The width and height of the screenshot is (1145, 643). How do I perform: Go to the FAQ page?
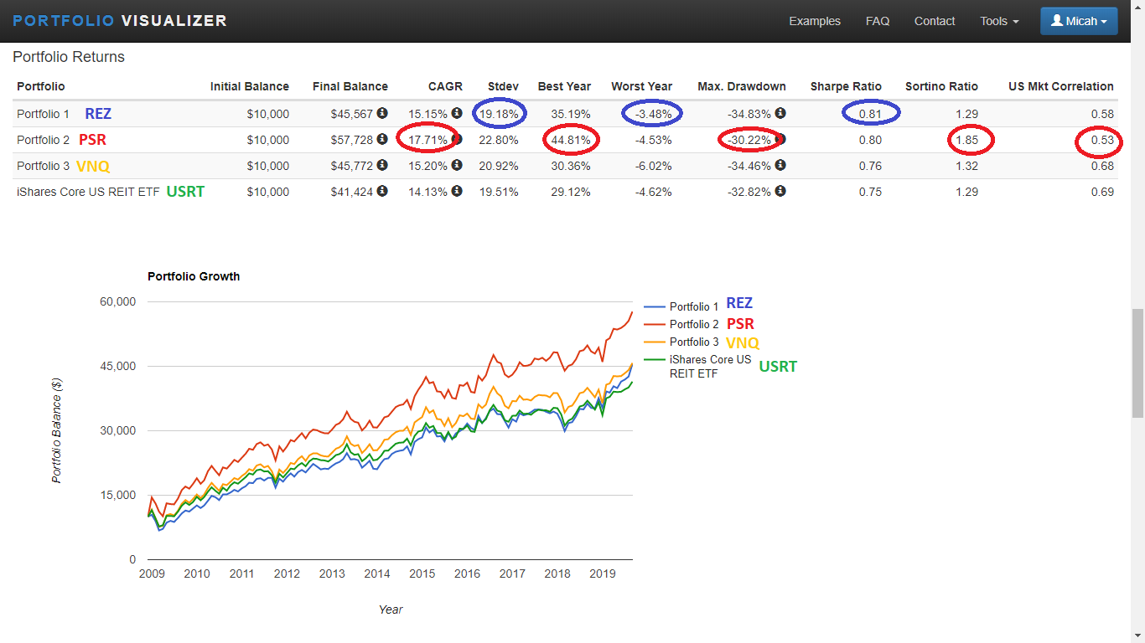click(878, 21)
